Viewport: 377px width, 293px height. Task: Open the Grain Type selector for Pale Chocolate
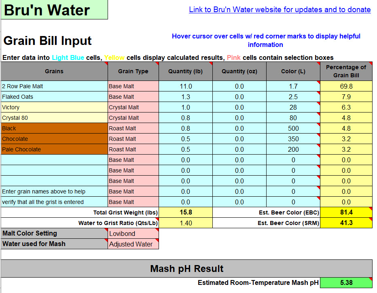133,149
